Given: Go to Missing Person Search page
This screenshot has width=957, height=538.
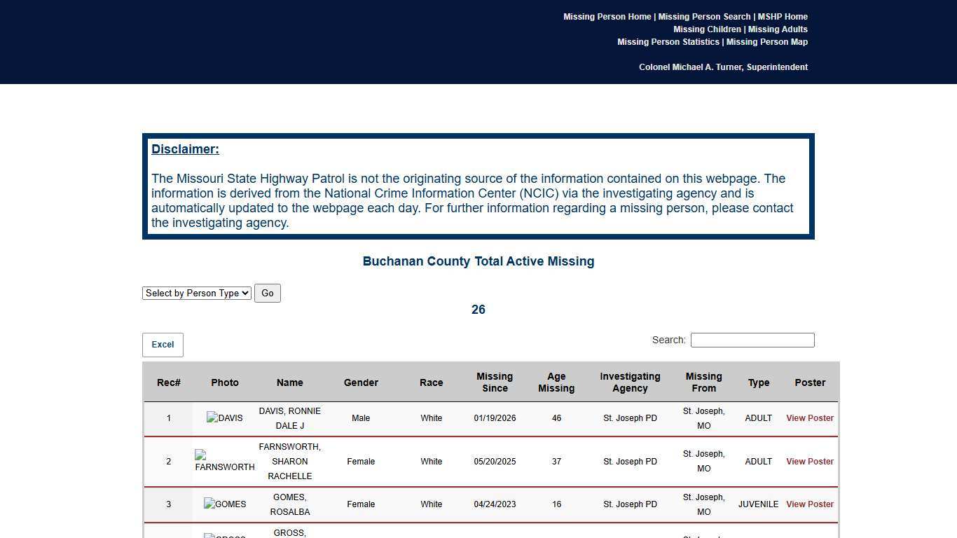Looking at the screenshot, I should coord(704,17).
